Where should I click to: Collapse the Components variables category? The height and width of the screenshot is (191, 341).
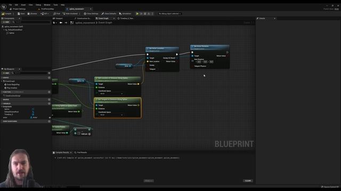[x=2, y=107]
